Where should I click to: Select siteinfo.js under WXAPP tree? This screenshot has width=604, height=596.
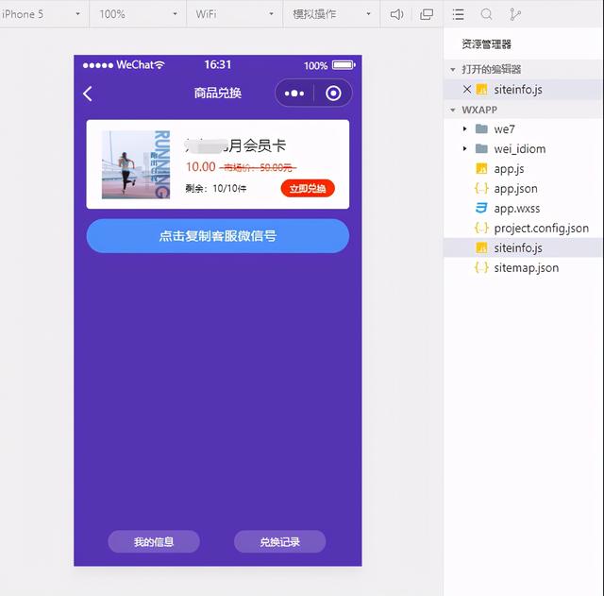[x=523, y=247]
